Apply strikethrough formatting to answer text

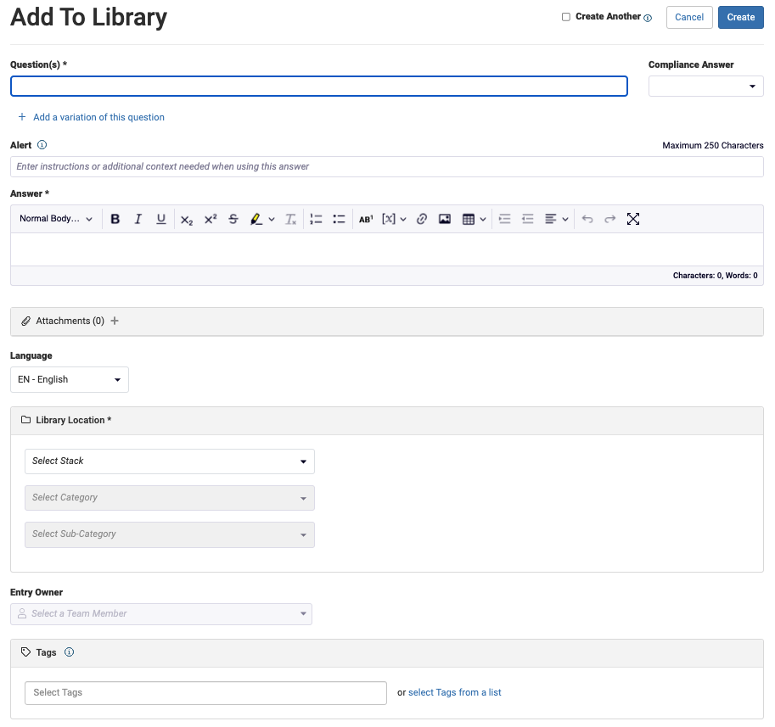tap(233, 218)
